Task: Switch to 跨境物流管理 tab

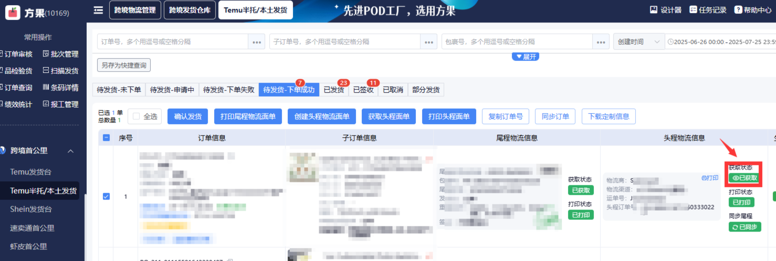Action: (135, 10)
